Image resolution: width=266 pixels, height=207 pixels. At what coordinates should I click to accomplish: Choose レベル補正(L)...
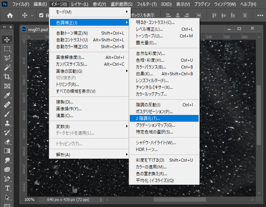tap(164, 29)
